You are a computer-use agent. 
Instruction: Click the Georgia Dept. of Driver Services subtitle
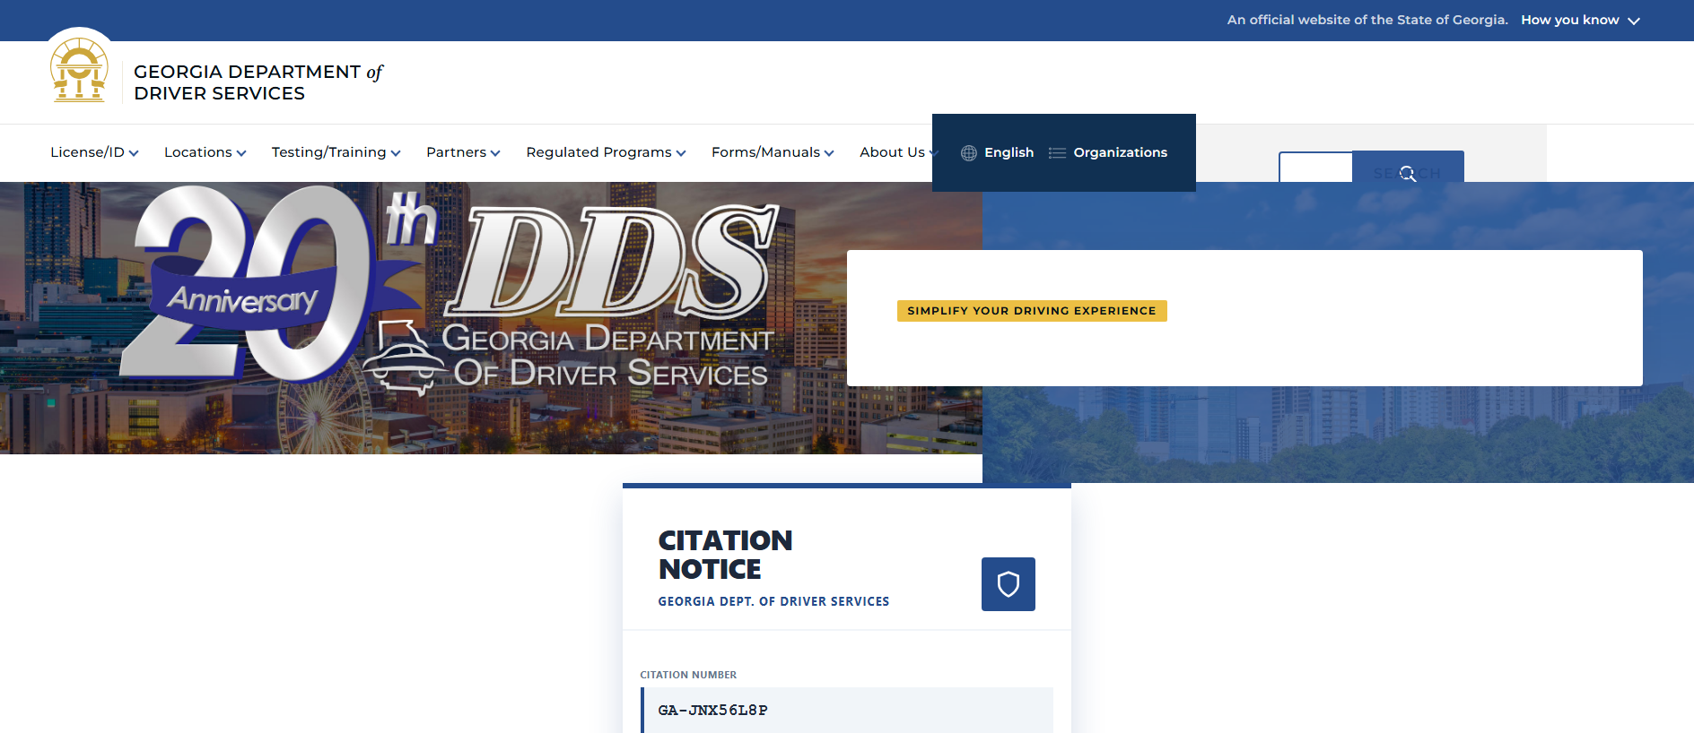pyautogui.click(x=774, y=602)
